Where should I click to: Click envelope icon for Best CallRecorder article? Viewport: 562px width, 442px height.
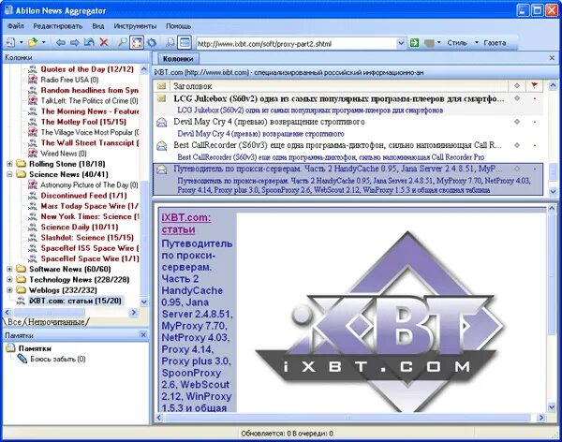pyautogui.click(x=162, y=145)
